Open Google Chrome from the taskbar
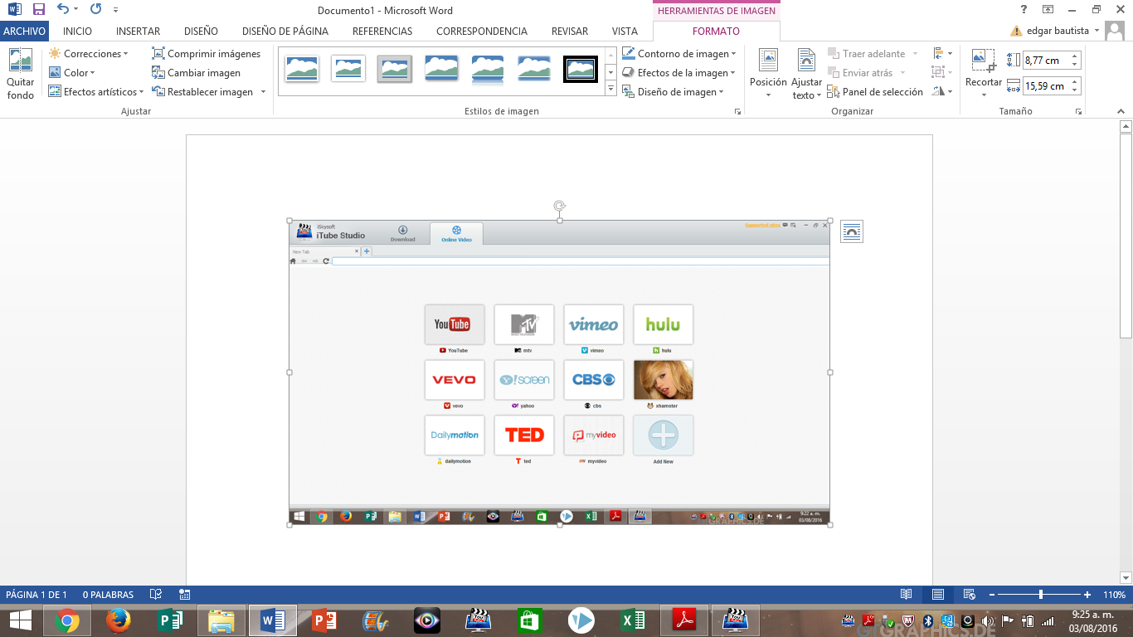Image resolution: width=1133 pixels, height=637 pixels. (x=67, y=620)
